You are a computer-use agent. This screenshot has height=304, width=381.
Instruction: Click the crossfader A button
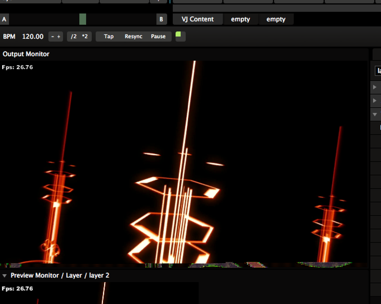point(4,19)
